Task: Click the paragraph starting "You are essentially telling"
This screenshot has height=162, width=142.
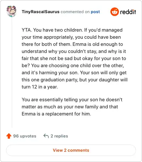Action: pos(72,107)
